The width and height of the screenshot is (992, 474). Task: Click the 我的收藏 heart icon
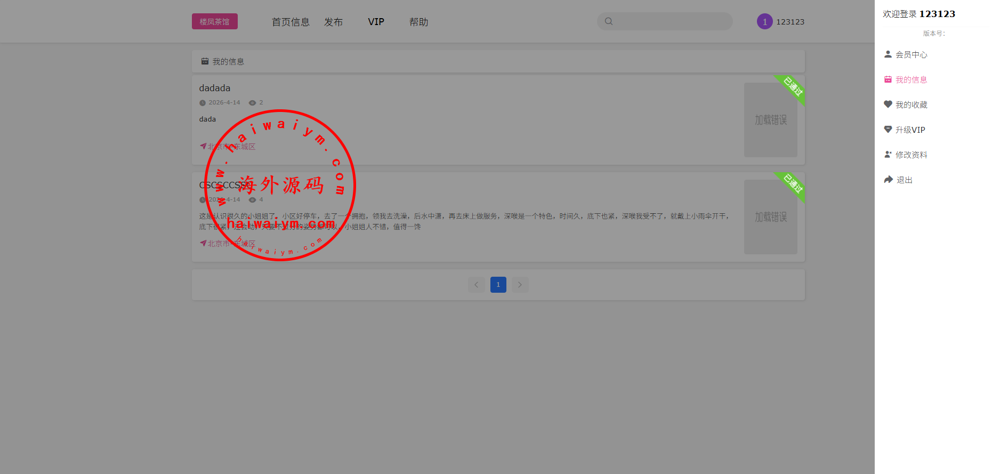coord(888,105)
